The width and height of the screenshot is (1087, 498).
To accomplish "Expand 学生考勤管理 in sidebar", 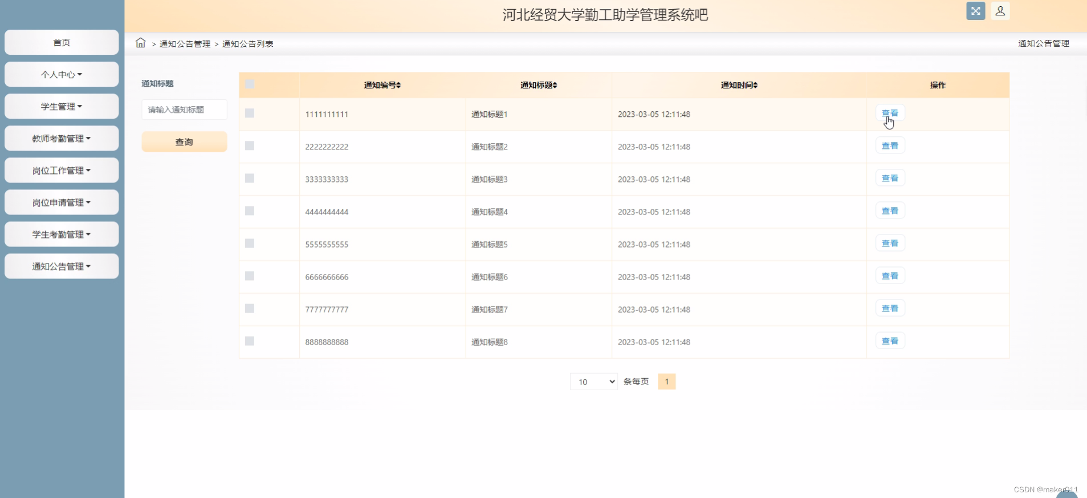I will pyautogui.click(x=62, y=234).
